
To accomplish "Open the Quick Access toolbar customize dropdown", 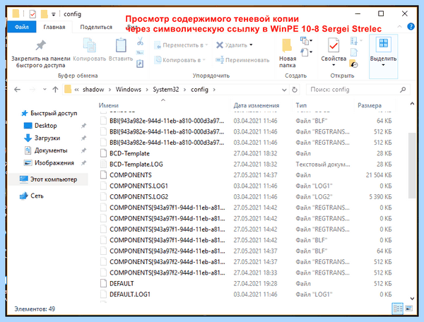I will (54, 14).
